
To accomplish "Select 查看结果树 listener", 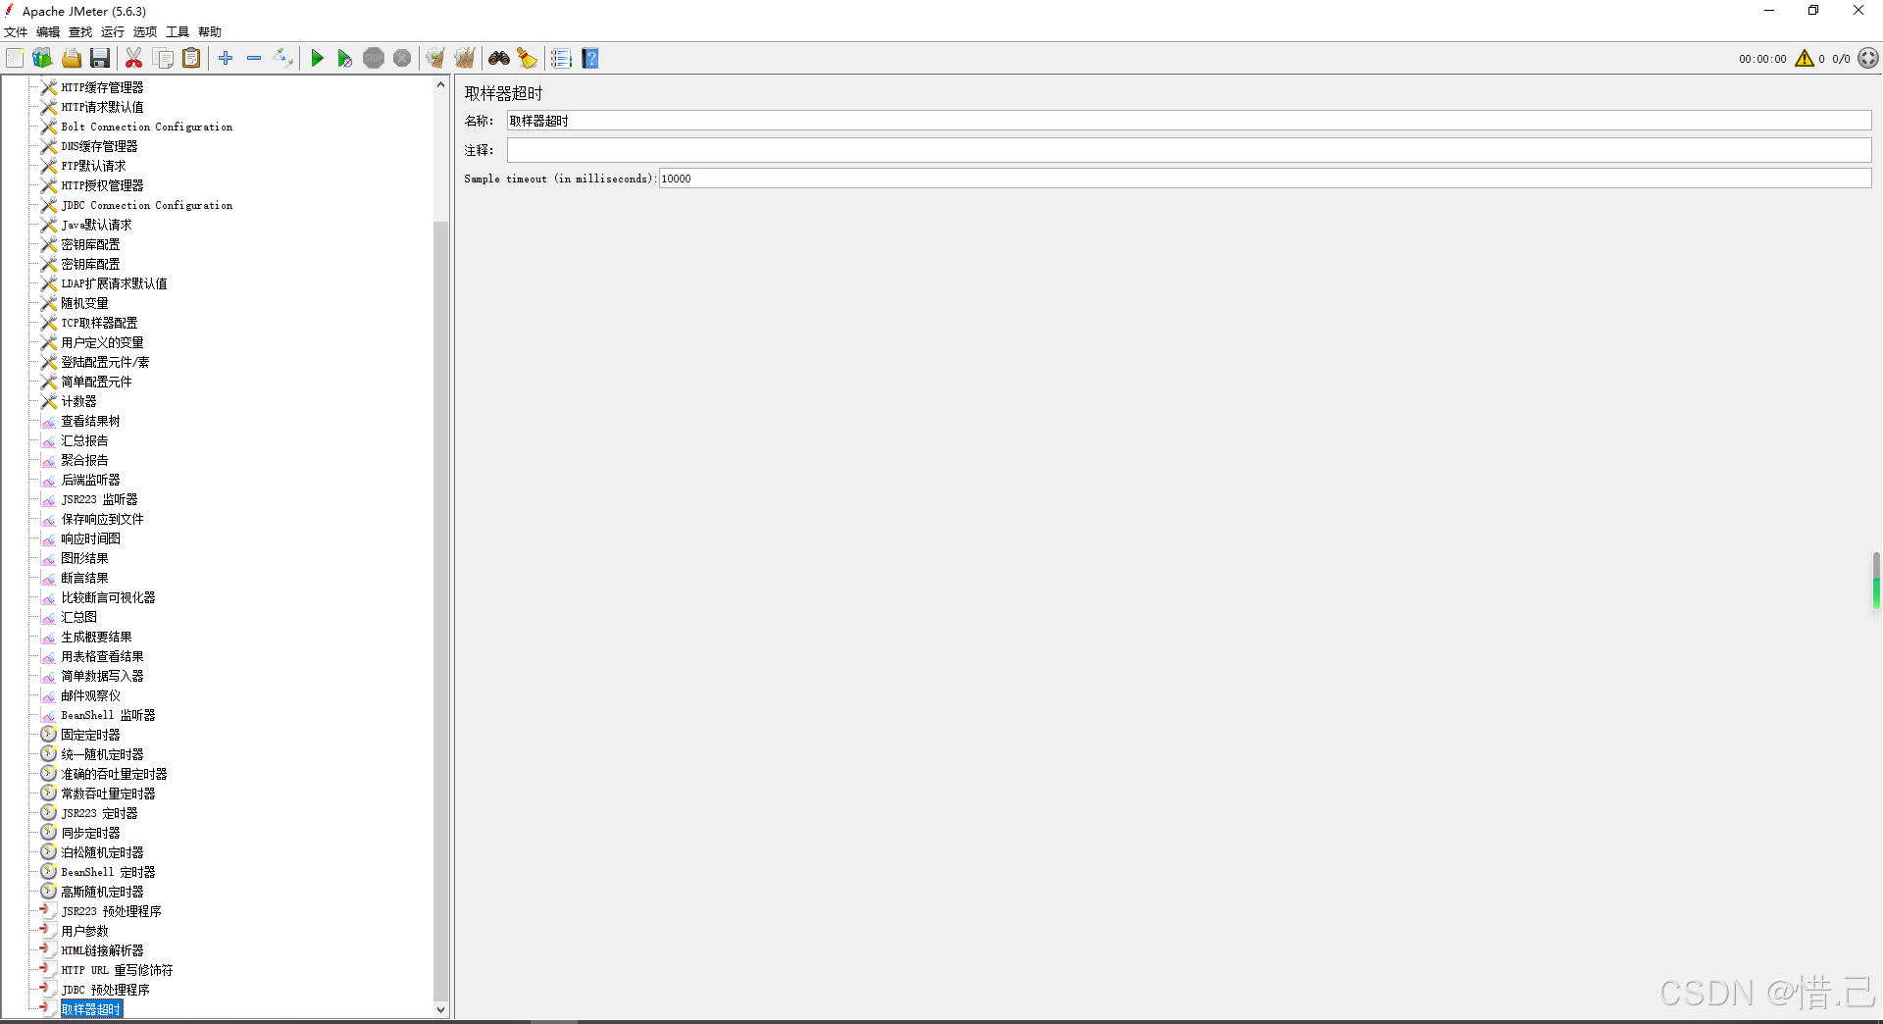I will pos(90,421).
